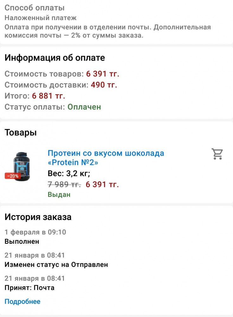Click the delivery cost 490 тг.
Screen dimensions: 233x317
pyautogui.click(x=104, y=85)
